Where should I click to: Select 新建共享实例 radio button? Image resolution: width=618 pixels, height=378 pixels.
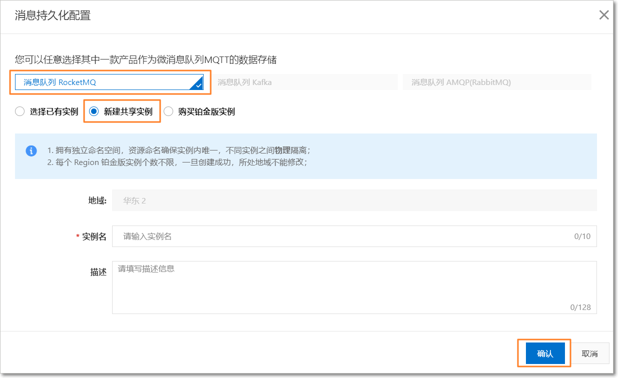(x=94, y=111)
